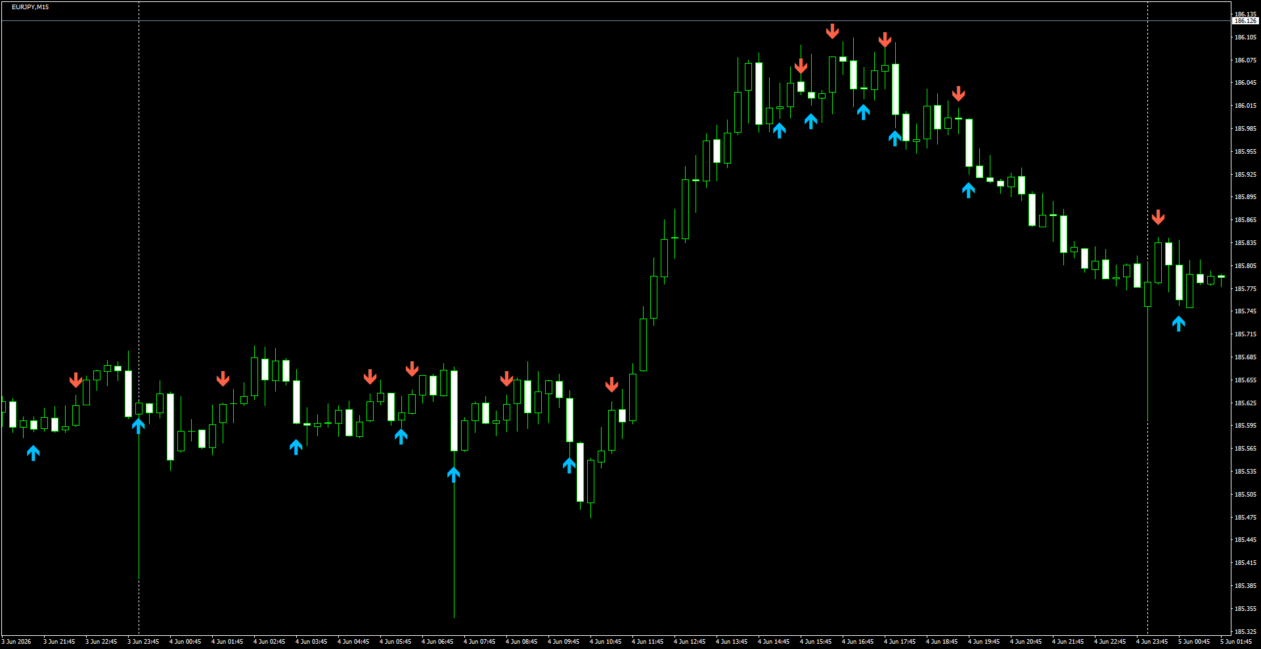Image resolution: width=1261 pixels, height=649 pixels.
Task: Click price axis label 185.925
Action: 1245,175
